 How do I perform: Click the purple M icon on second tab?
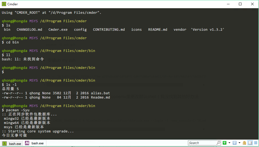click(x=27, y=143)
